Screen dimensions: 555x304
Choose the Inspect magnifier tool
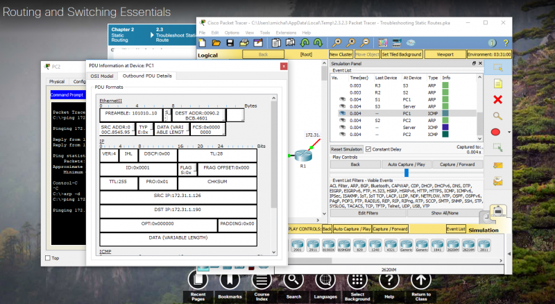497,116
